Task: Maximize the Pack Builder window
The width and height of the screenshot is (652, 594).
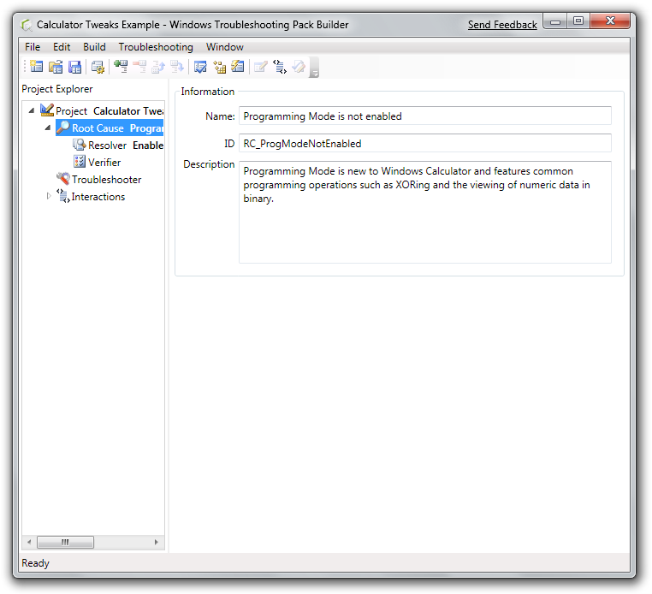Action: pyautogui.click(x=578, y=21)
